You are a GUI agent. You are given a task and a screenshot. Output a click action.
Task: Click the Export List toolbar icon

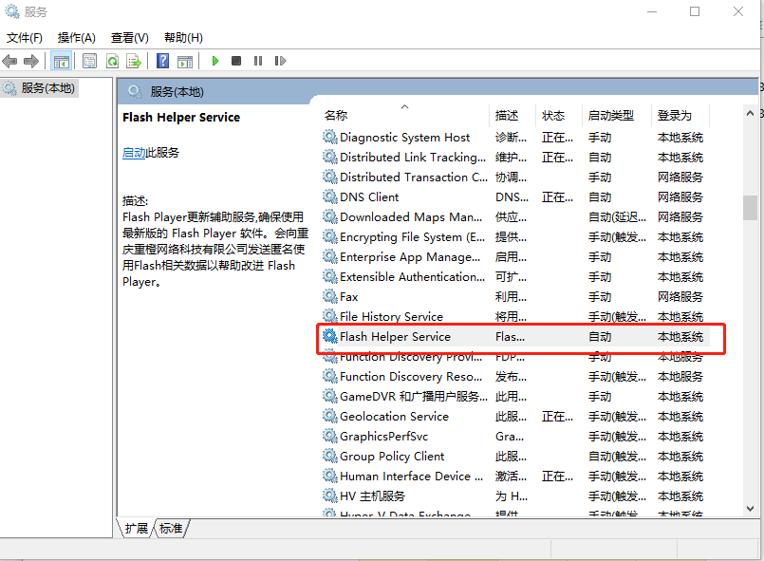[134, 61]
